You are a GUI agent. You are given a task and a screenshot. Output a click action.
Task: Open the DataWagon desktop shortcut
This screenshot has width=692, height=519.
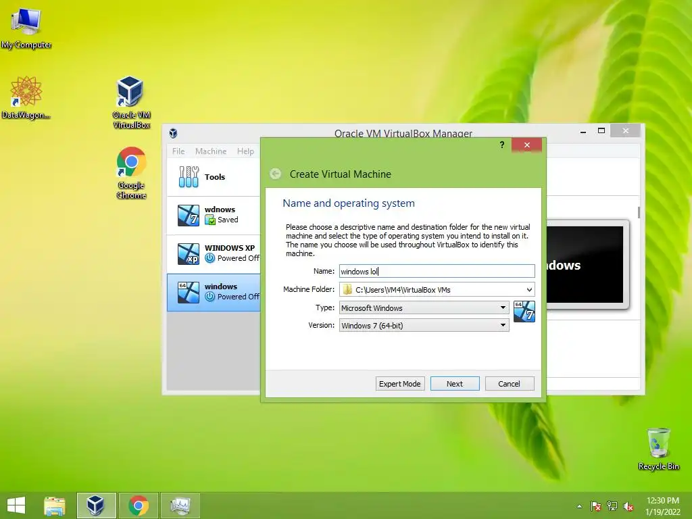[26, 97]
